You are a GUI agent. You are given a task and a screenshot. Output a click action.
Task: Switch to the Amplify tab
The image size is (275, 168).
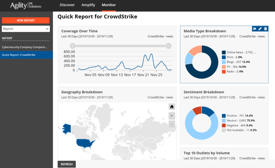pyautogui.click(x=88, y=5)
